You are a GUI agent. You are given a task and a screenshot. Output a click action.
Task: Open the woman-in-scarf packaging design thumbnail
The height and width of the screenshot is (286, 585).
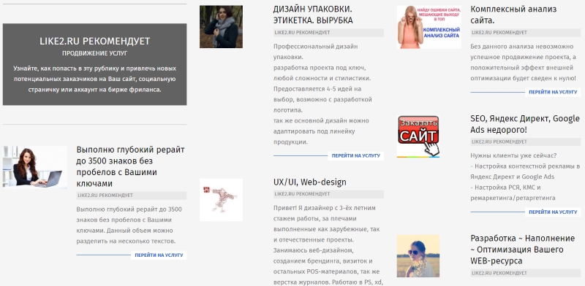(x=222, y=26)
